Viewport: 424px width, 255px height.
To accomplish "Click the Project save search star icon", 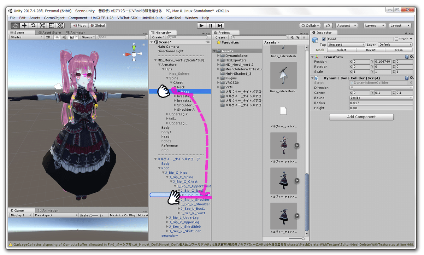I will [304, 37].
